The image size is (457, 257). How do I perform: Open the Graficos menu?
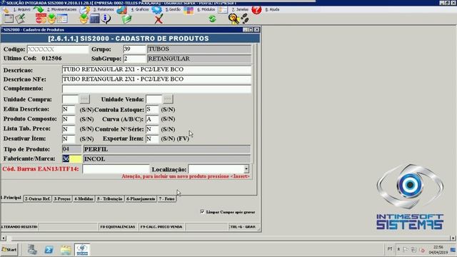click(x=140, y=9)
